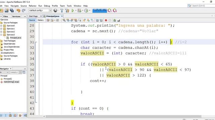This screenshot has height=120, width=215.
Task: Click Shift Line Left icon
Action: tap(97, 20)
